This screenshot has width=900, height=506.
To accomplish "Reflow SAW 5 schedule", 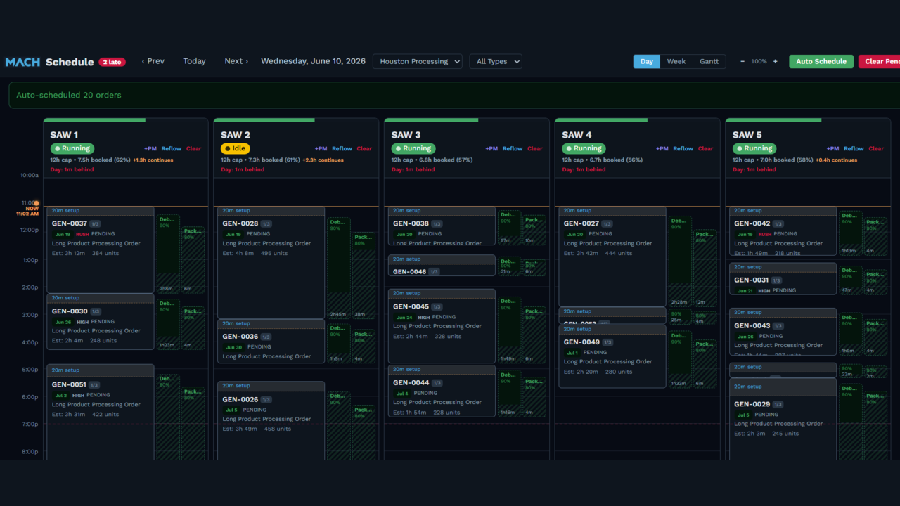I will pyautogui.click(x=854, y=148).
